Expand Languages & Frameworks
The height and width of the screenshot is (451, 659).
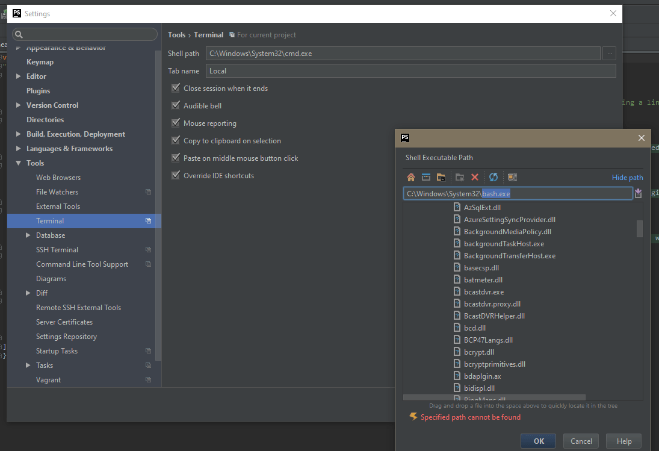point(19,148)
